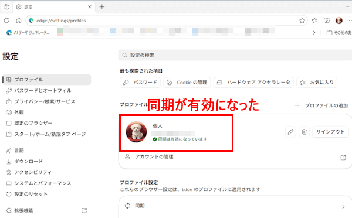Add this page to favorites star
Viewport: 352px width, 218px height.
pos(302,21)
